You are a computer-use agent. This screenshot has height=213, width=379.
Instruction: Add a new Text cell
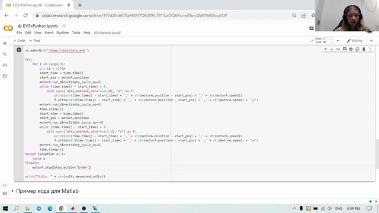click(35, 41)
